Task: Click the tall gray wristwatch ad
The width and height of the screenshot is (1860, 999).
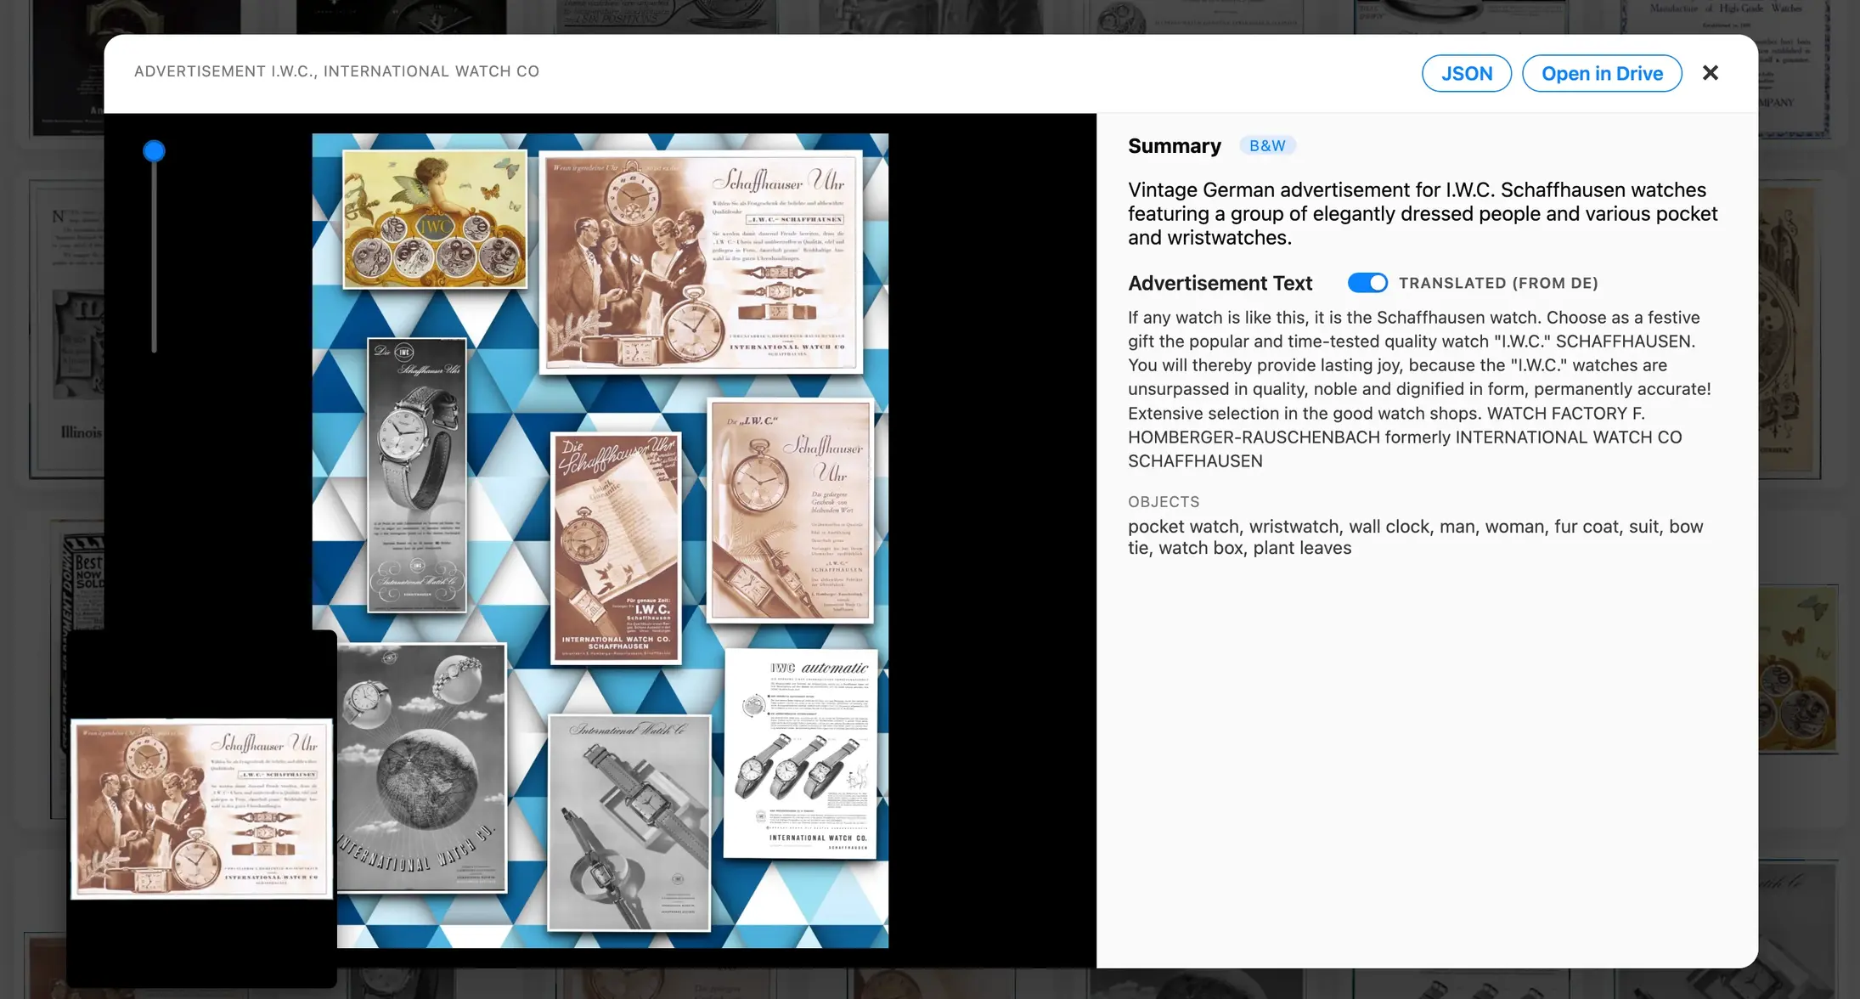Action: pyautogui.click(x=416, y=475)
